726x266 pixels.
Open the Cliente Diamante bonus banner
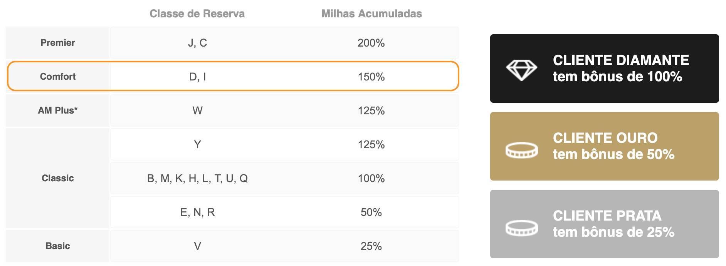(604, 69)
